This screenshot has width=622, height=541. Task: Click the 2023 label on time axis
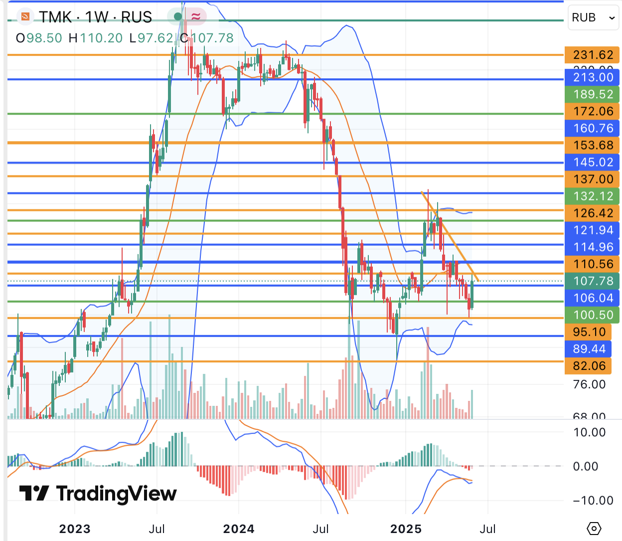(x=75, y=529)
